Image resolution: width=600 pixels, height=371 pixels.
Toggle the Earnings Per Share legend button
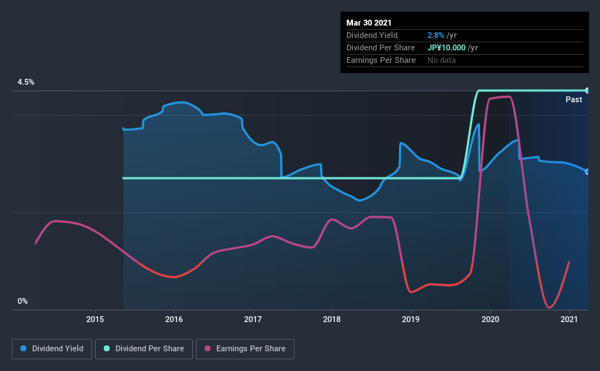[245, 349]
